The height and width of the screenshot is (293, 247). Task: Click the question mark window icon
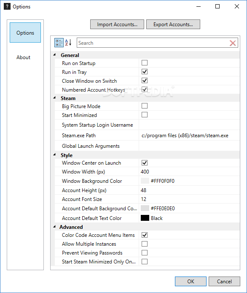7,6
